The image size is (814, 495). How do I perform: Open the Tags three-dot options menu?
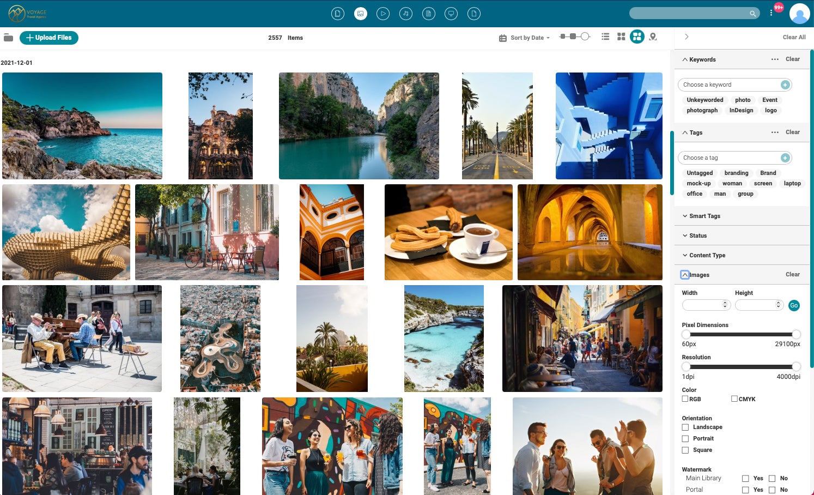pos(775,132)
